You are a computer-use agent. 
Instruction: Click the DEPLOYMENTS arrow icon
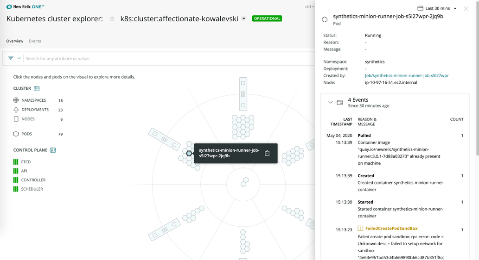[x=16, y=110]
